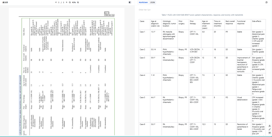Click the header tag above Childs Nerv Syst

(107, 13)
